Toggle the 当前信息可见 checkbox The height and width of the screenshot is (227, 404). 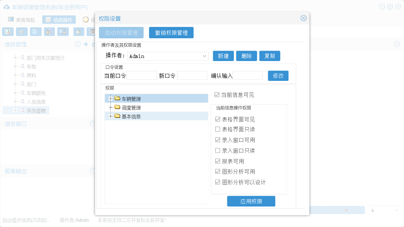coord(217,95)
